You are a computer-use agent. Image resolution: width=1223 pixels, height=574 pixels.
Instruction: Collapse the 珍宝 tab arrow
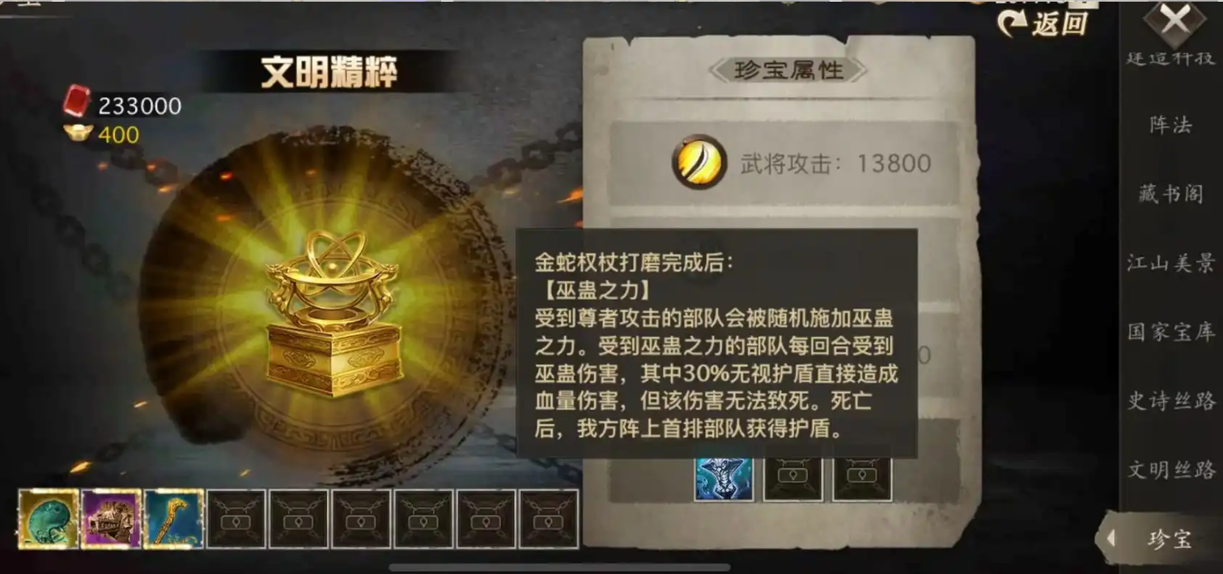pos(1112,538)
